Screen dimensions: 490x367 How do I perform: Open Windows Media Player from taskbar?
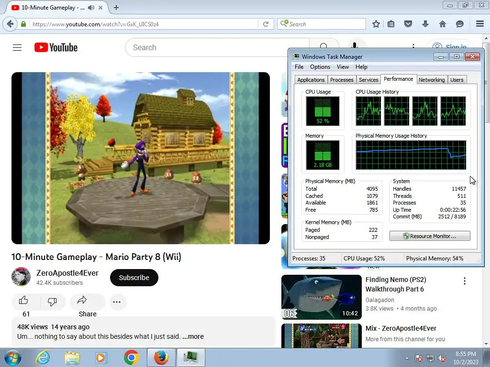click(x=101, y=357)
